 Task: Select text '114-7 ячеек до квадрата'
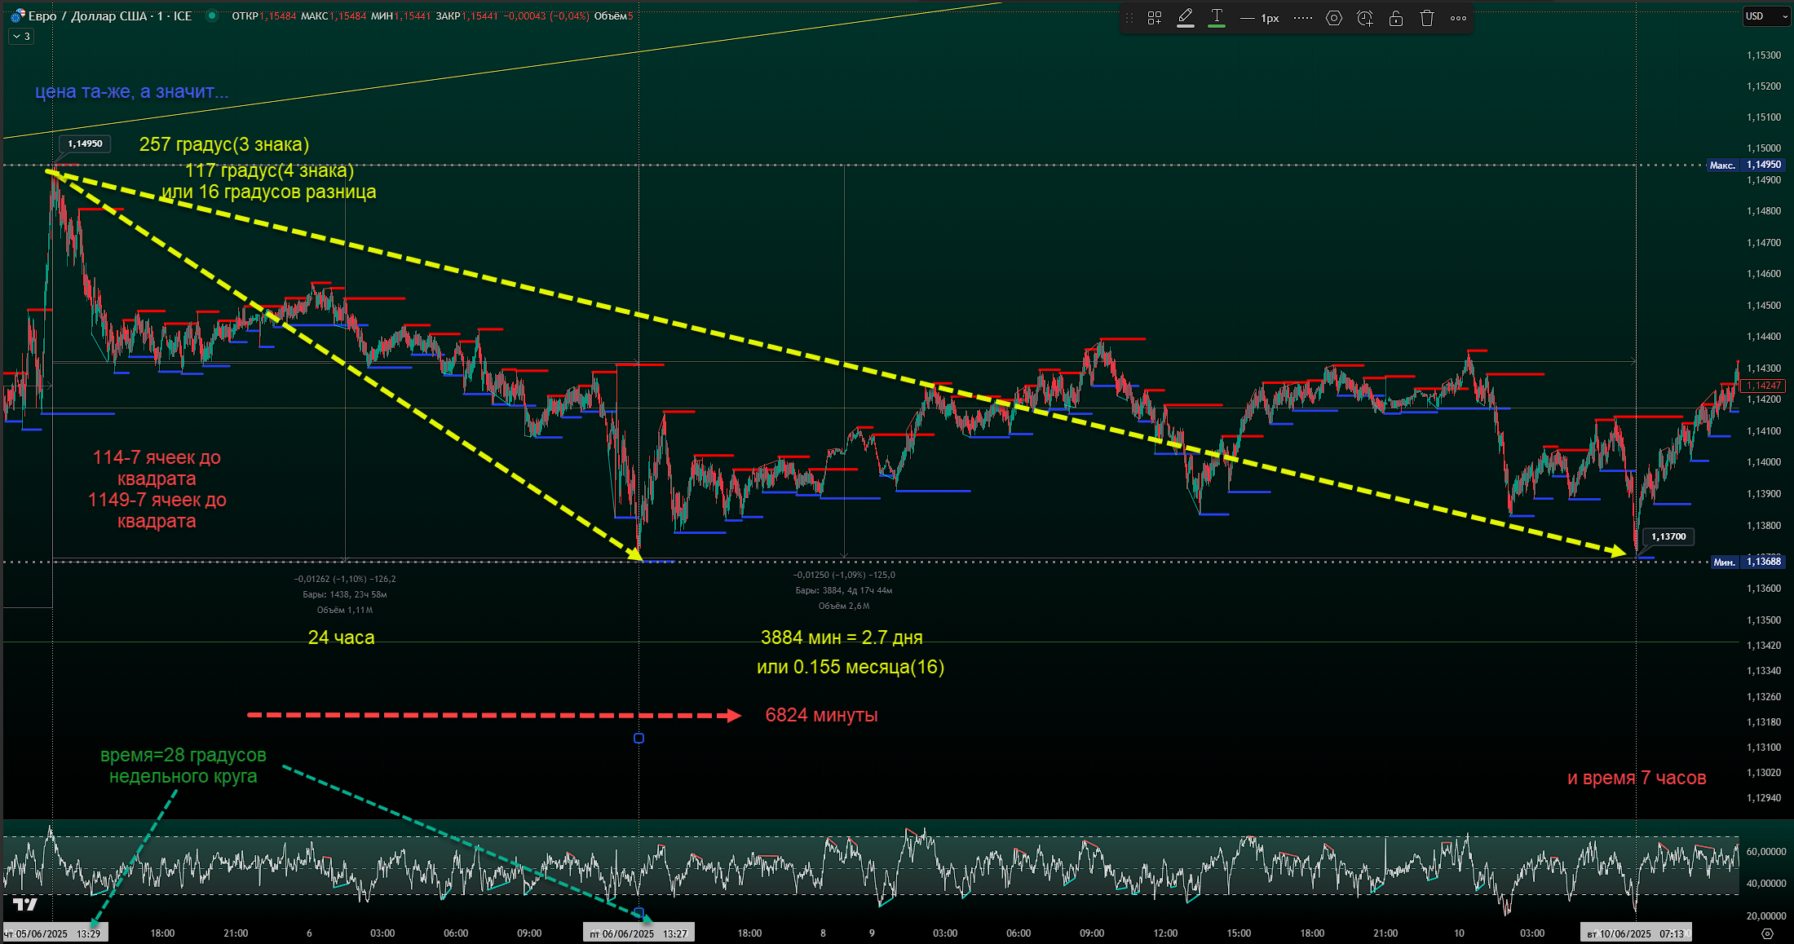(x=157, y=468)
